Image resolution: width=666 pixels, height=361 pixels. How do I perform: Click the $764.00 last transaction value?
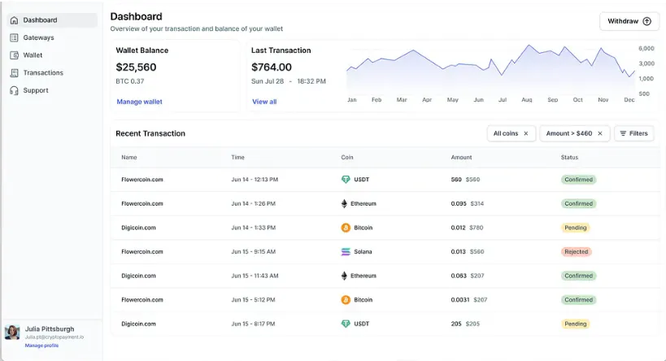pos(272,67)
